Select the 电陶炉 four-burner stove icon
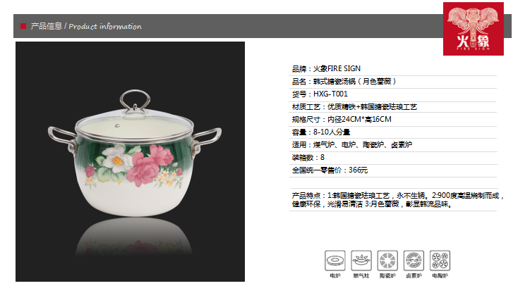The image size is (530, 293). pos(440,261)
